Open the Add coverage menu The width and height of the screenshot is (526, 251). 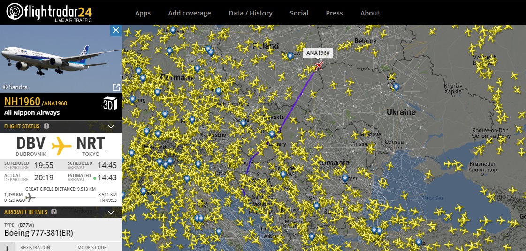(x=190, y=13)
